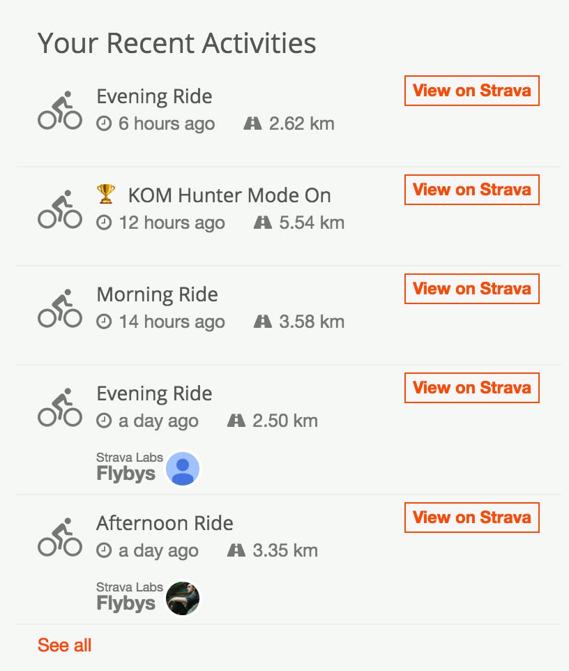Click the road icon beside 5.54 km
569x671 pixels.
point(262,223)
